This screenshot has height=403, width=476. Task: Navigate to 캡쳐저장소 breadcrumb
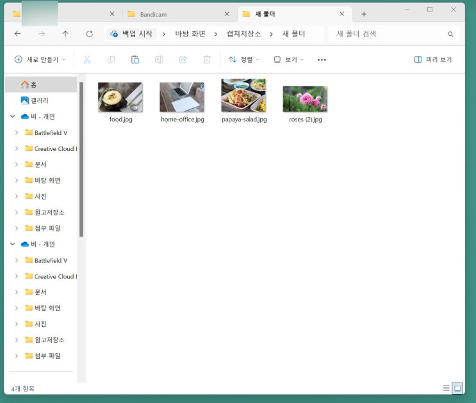click(x=244, y=34)
